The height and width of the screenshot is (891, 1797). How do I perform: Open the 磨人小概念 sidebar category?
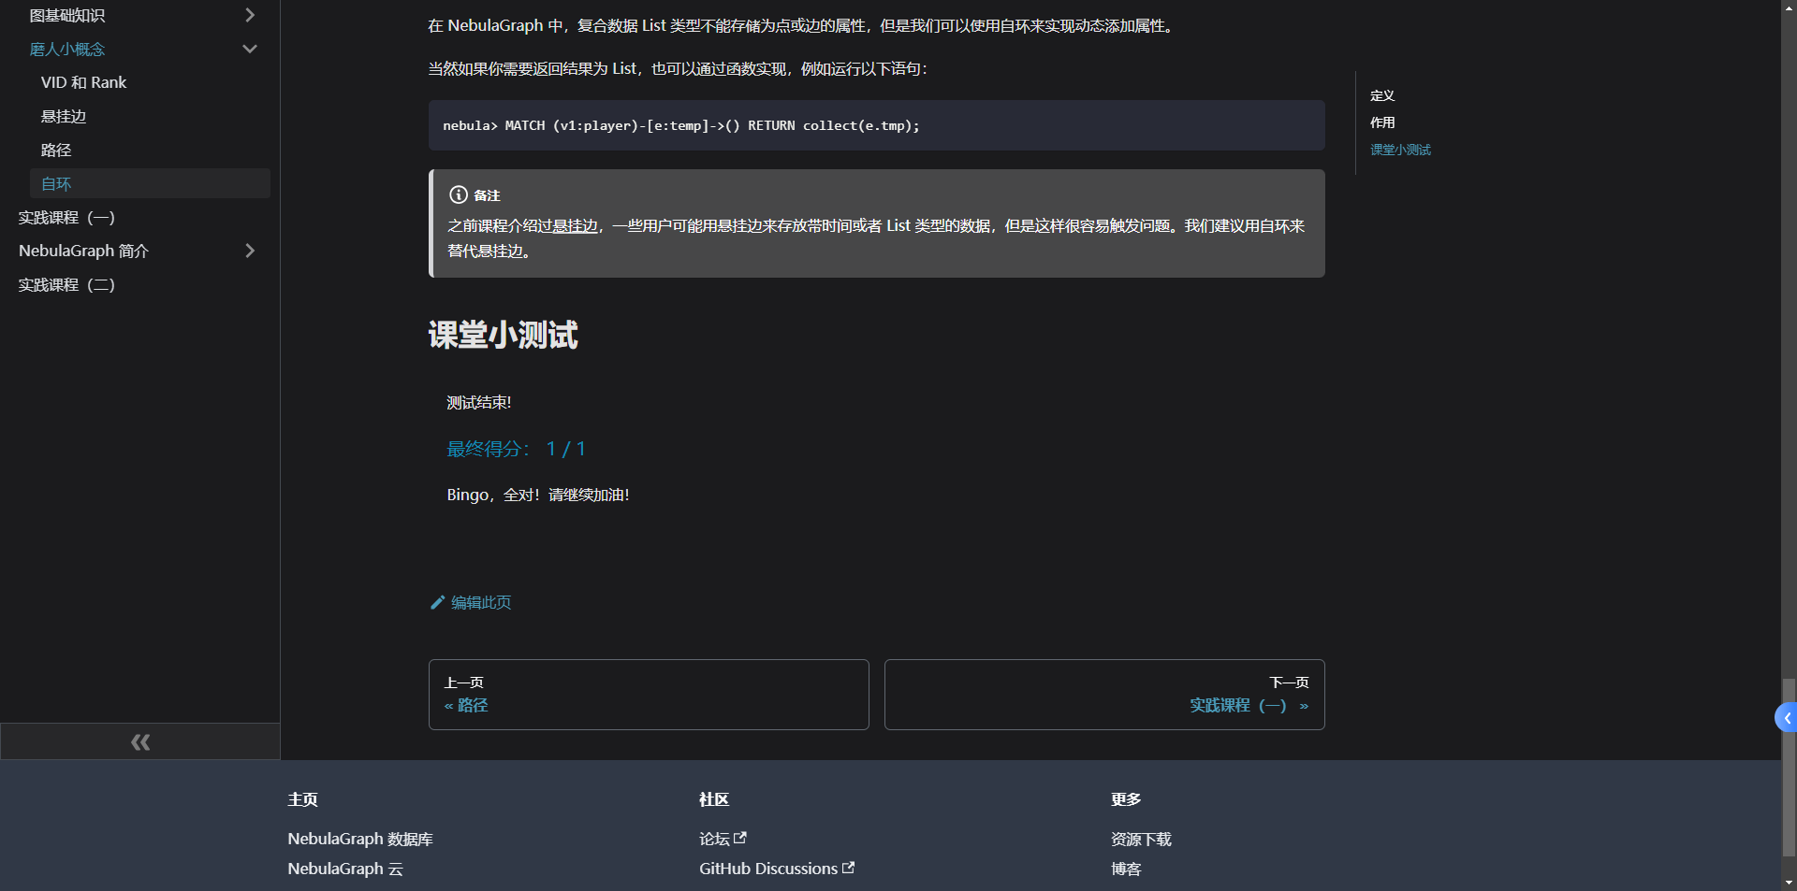tap(67, 49)
